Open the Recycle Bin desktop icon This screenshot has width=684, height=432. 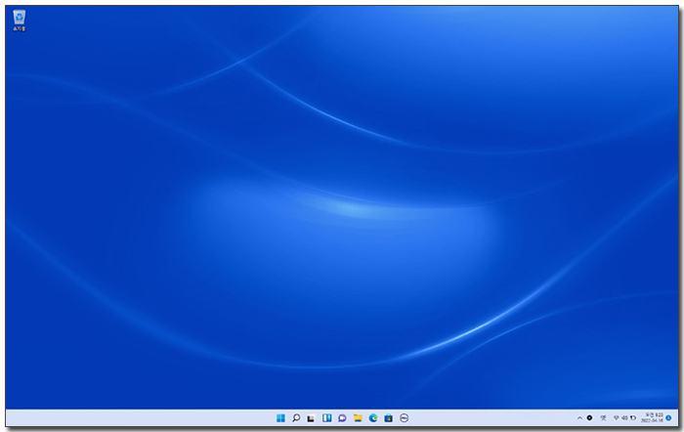[x=20, y=21]
